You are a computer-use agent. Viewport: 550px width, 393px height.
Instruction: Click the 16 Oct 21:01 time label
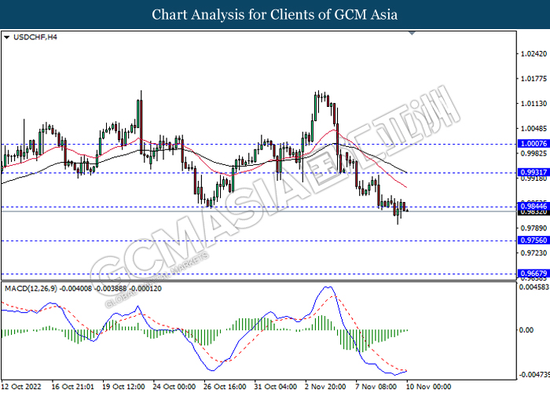(x=72, y=387)
